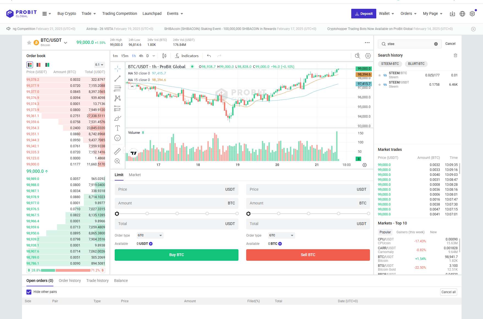Screen dimensions: 483x319
Task: Show bids-only order book view
Action: [47, 65]
